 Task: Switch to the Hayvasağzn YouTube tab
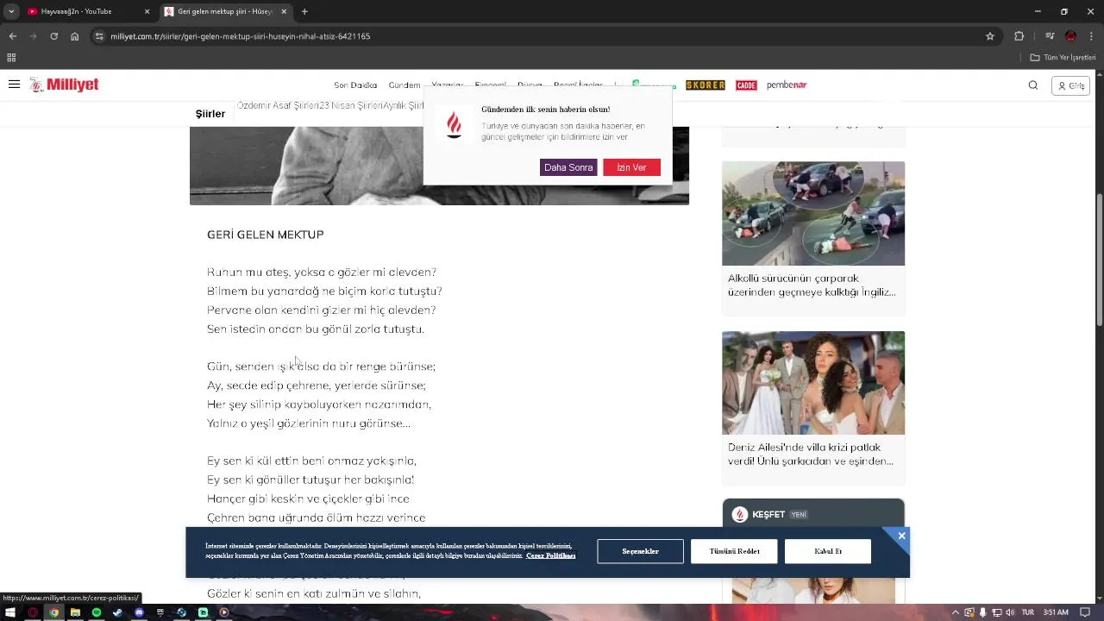coord(86,11)
